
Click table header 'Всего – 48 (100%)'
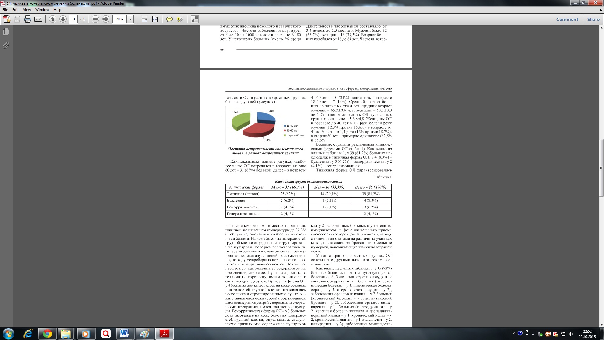pyautogui.click(x=371, y=187)
